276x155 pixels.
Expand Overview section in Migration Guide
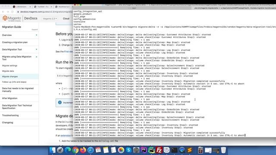click(36, 35)
